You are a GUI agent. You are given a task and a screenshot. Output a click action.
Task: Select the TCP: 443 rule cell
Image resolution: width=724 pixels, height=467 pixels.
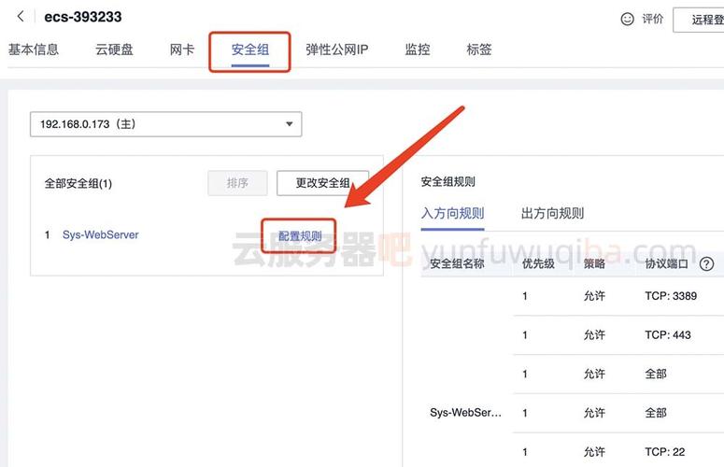click(668, 335)
